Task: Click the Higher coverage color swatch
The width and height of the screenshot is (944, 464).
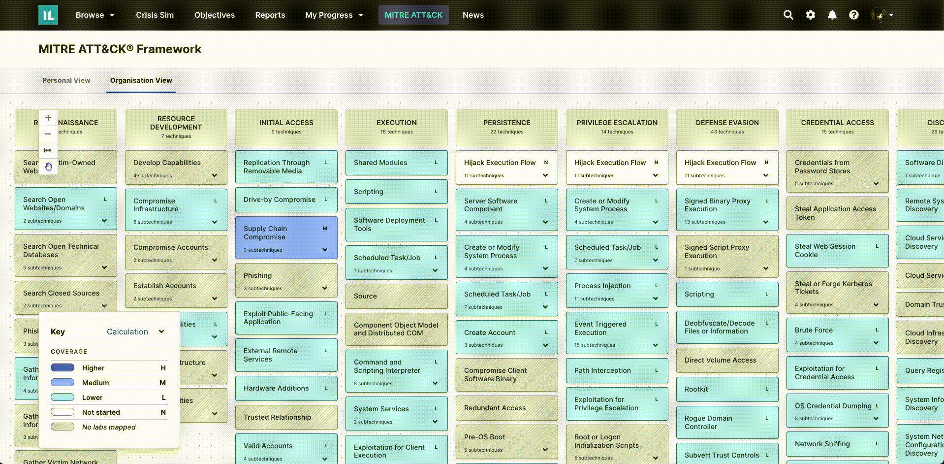Action: (x=63, y=368)
